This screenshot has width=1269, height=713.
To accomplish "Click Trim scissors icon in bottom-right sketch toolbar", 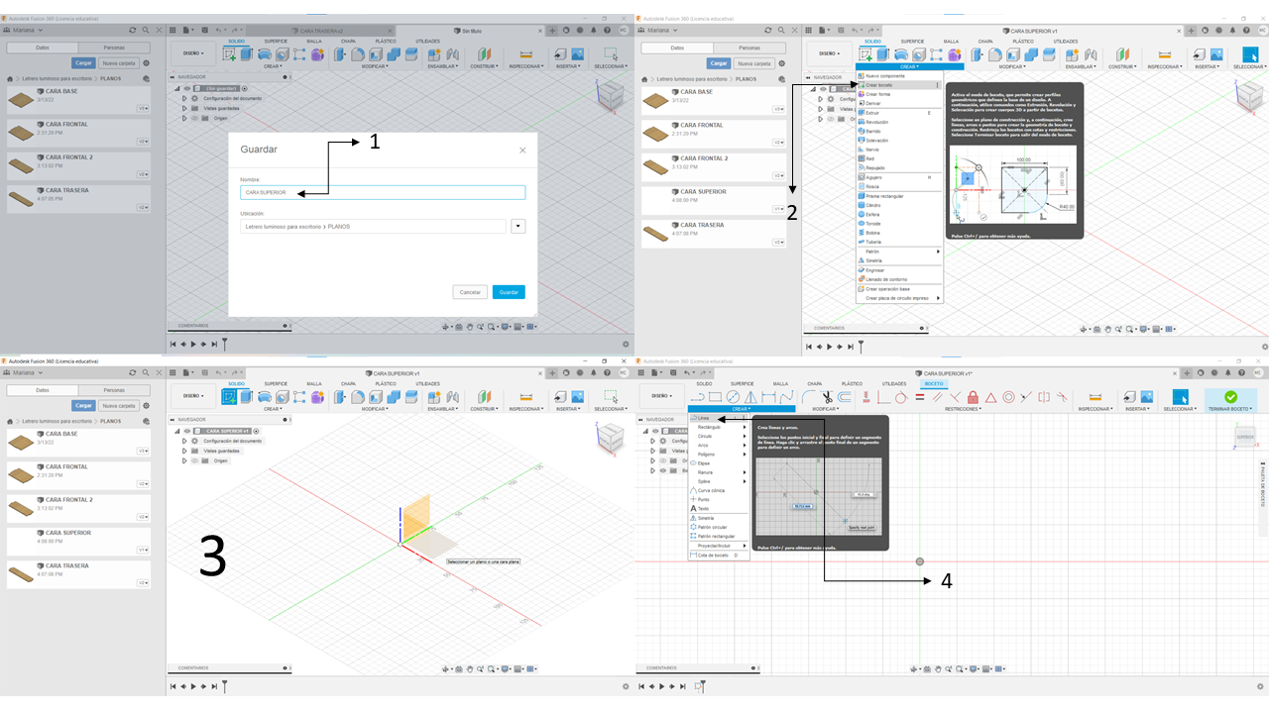I will click(x=827, y=397).
